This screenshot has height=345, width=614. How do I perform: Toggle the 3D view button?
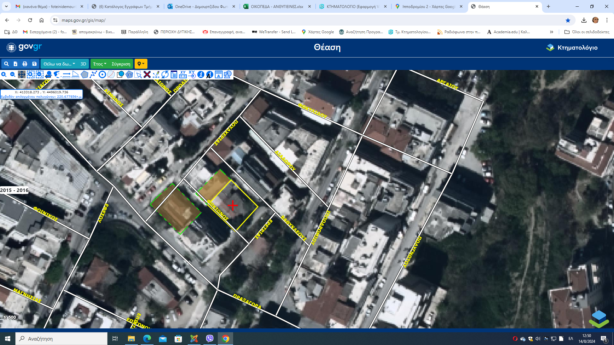point(83,64)
